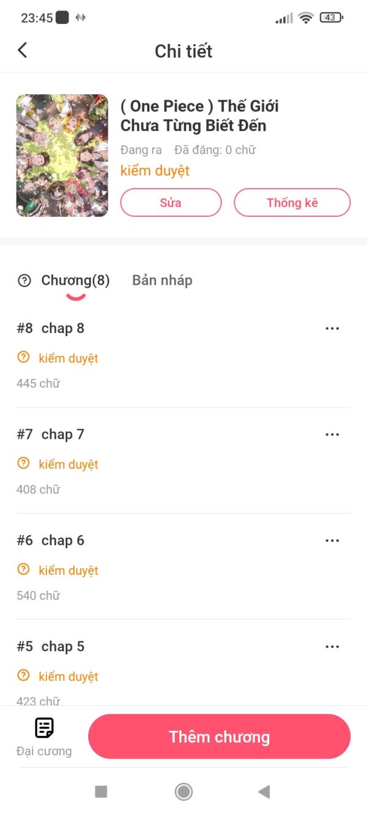The width and height of the screenshot is (367, 816).
Task: Tap the review status icon under chap 7
Action: pyautogui.click(x=23, y=463)
